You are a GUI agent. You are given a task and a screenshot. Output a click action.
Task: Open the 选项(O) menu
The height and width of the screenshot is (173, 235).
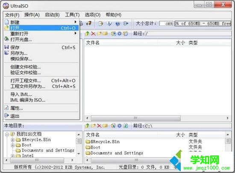pyautogui.click(x=93, y=15)
